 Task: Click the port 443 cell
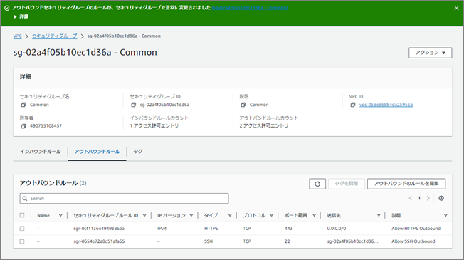pos(288,229)
